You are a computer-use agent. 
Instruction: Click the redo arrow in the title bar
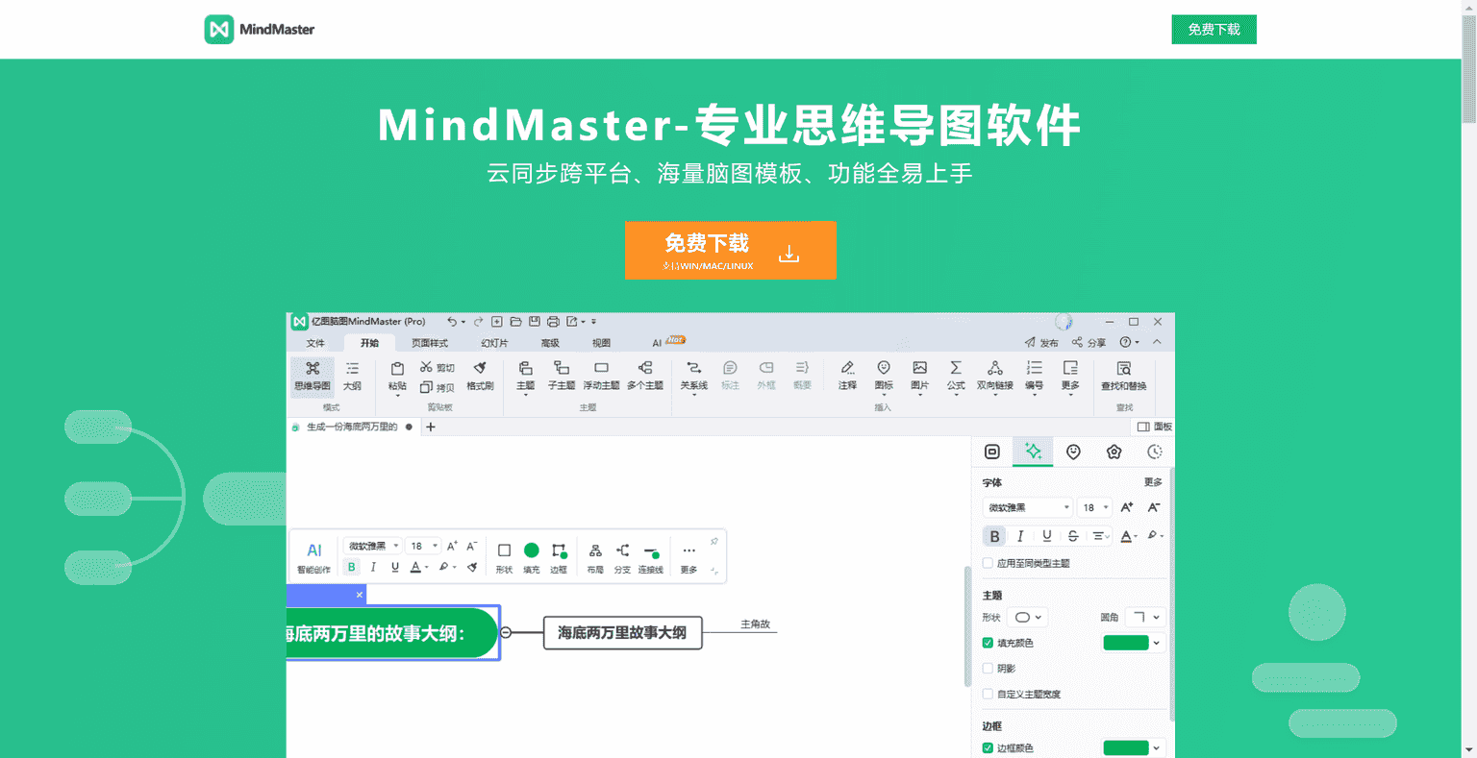point(478,322)
